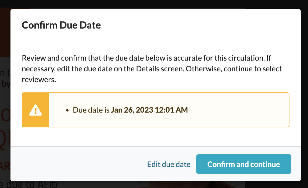This screenshot has width=308, height=188.
Task: Click the yellow warning triangle icon
Action: click(x=35, y=110)
